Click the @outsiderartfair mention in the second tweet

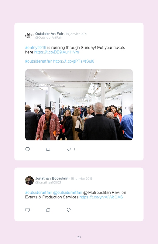point(67,193)
